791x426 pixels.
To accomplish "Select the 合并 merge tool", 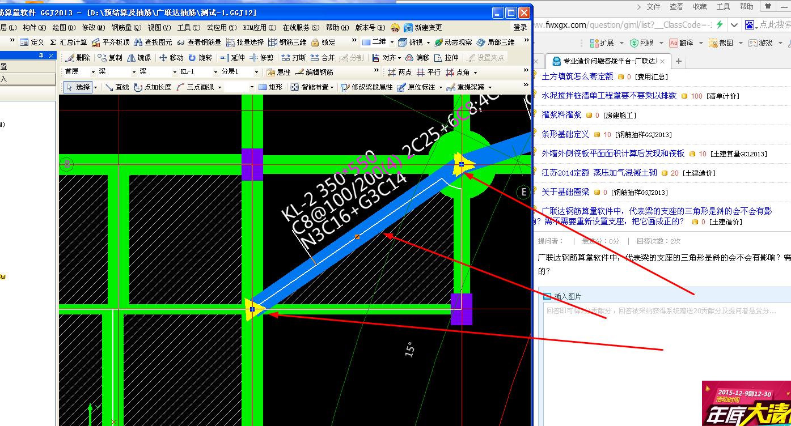I will pos(323,58).
